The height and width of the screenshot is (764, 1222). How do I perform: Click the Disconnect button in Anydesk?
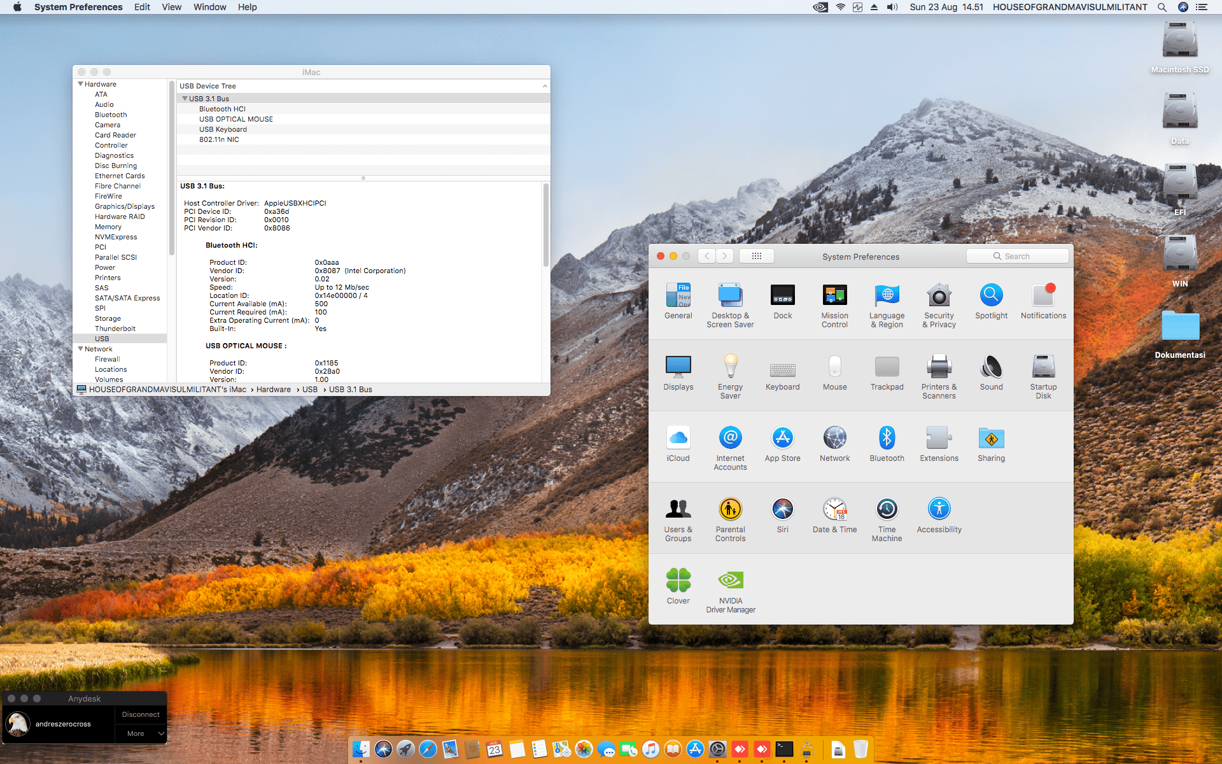[x=141, y=714]
